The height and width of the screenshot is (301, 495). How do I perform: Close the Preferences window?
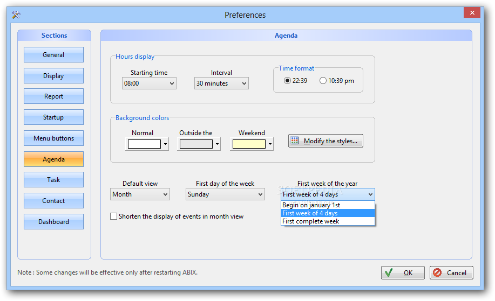point(472,12)
